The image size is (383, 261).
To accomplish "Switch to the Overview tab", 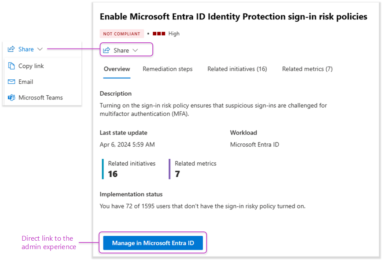I will [x=117, y=69].
